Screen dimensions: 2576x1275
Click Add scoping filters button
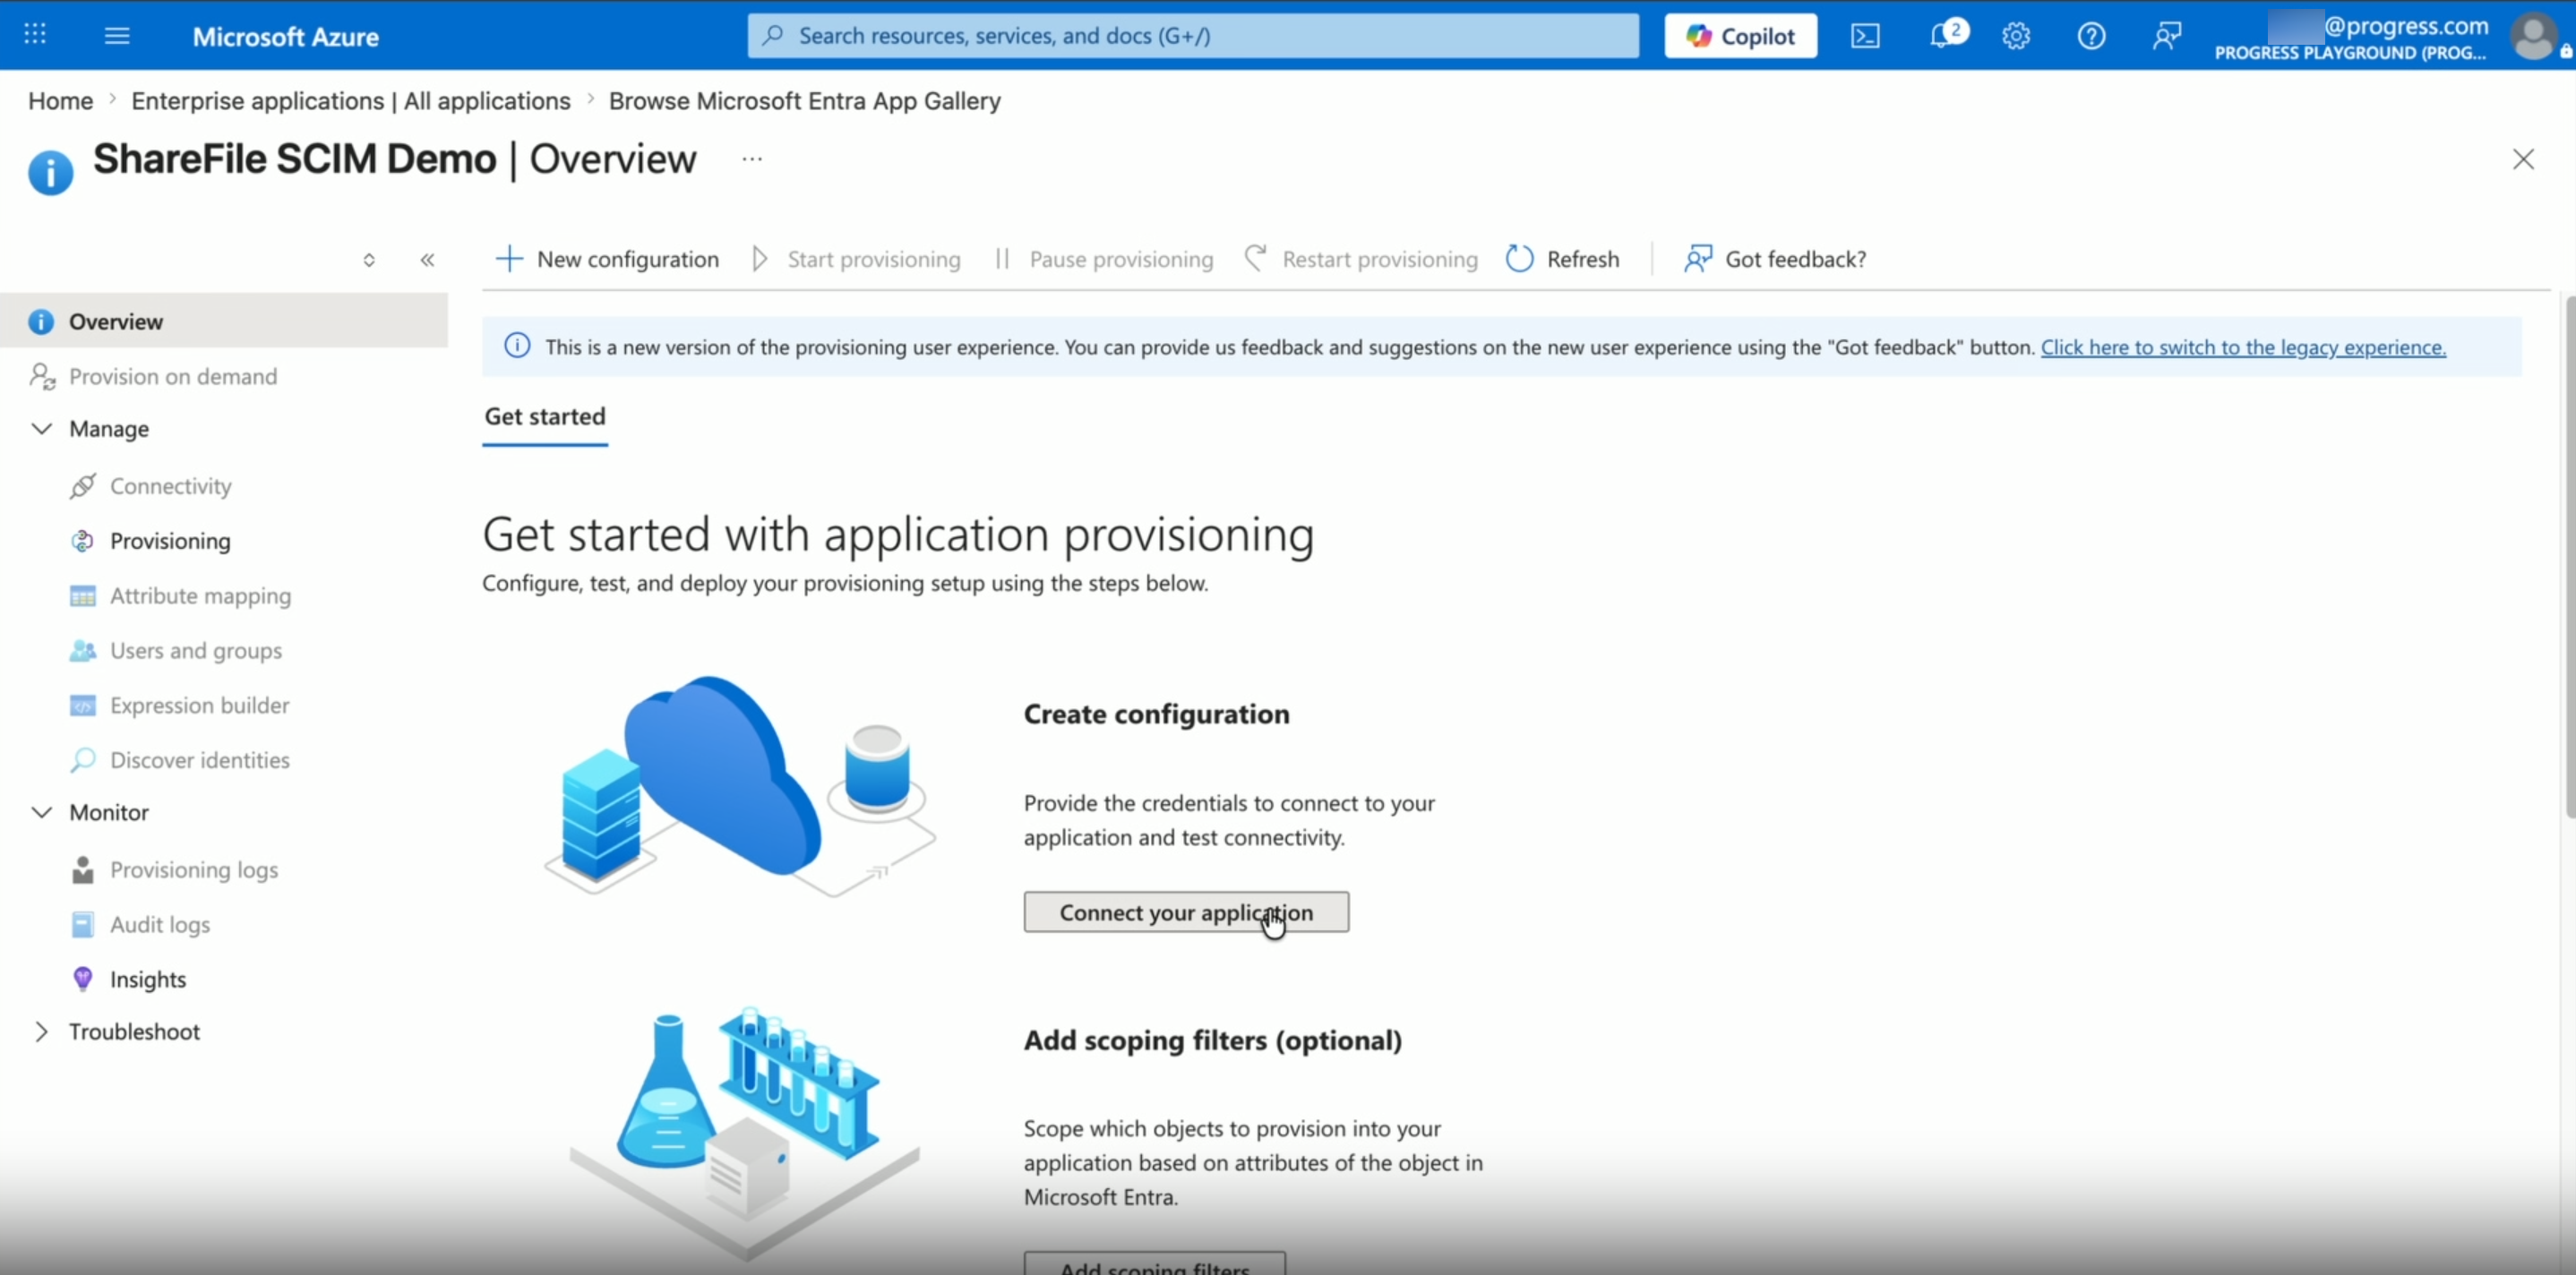tap(1155, 1265)
